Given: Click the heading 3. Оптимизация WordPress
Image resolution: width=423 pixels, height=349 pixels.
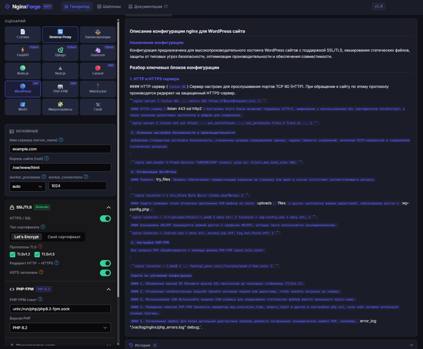Looking at the screenshot, I should [154, 172].
